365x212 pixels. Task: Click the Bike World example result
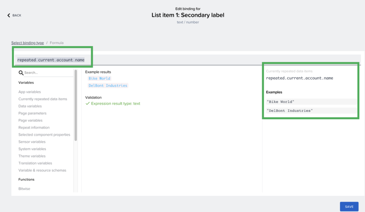point(99,79)
